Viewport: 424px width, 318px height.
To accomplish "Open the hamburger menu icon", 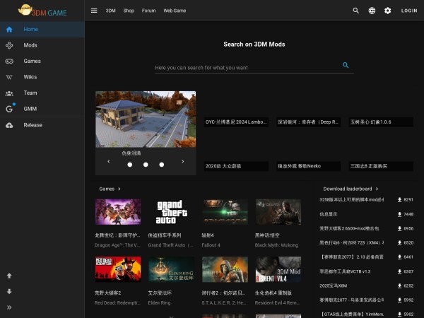I will pyautogui.click(x=94, y=11).
